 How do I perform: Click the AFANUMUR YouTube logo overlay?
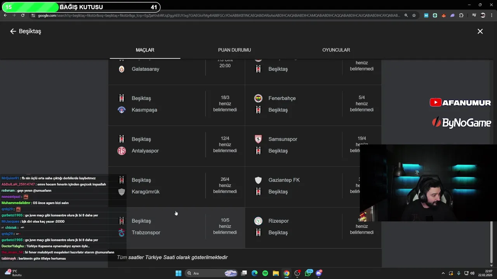tap(460, 103)
